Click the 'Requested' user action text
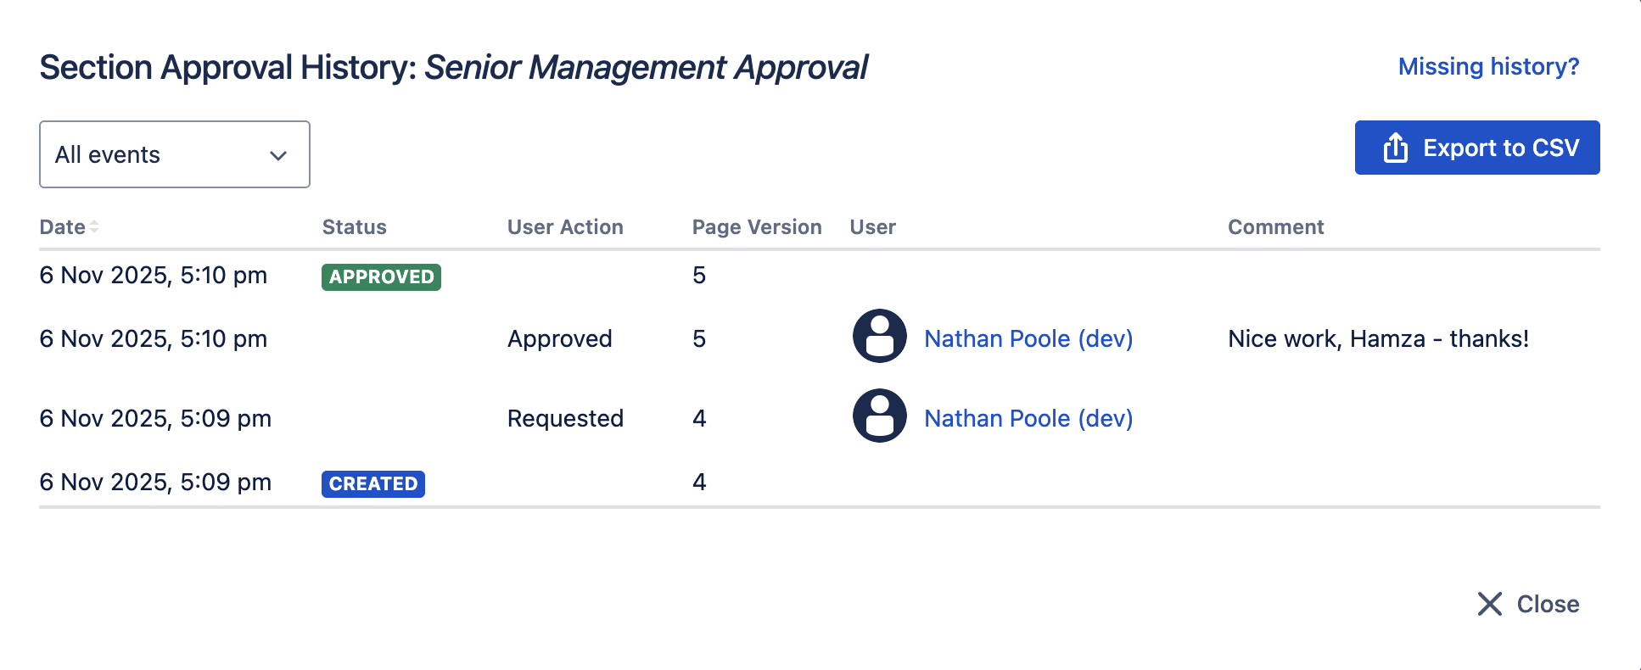 pos(565,418)
